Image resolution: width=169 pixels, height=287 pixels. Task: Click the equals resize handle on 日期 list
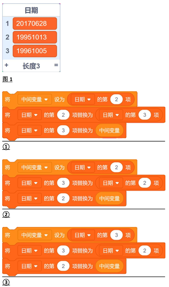click(56, 65)
